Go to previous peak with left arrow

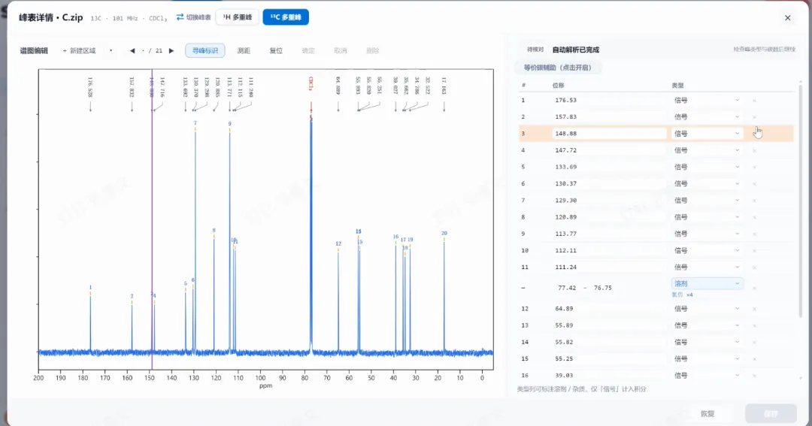point(132,51)
